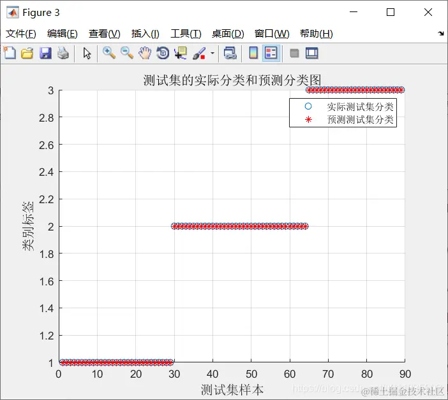Image resolution: width=448 pixels, height=400 pixels.
Task: Open the 编辑(E) menu
Action: pos(63,34)
